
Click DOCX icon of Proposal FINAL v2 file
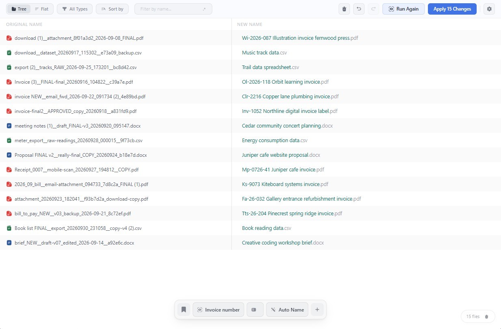point(9,155)
